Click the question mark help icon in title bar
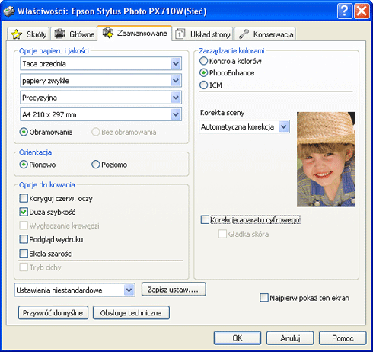The image size is (373, 352). [x=345, y=11]
